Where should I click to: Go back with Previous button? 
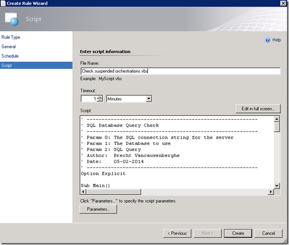176,233
